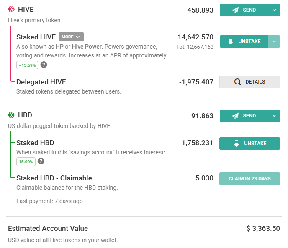
Task: Click the paper plane icon for HIVE send
Action: pos(235,10)
